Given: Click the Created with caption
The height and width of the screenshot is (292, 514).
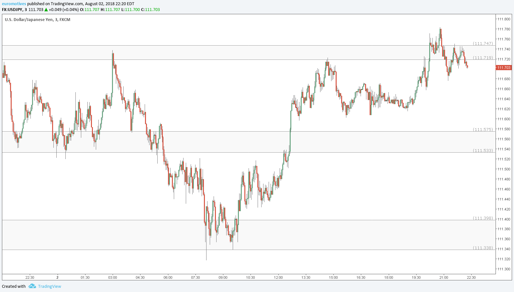Looking at the screenshot, I should point(14,286).
